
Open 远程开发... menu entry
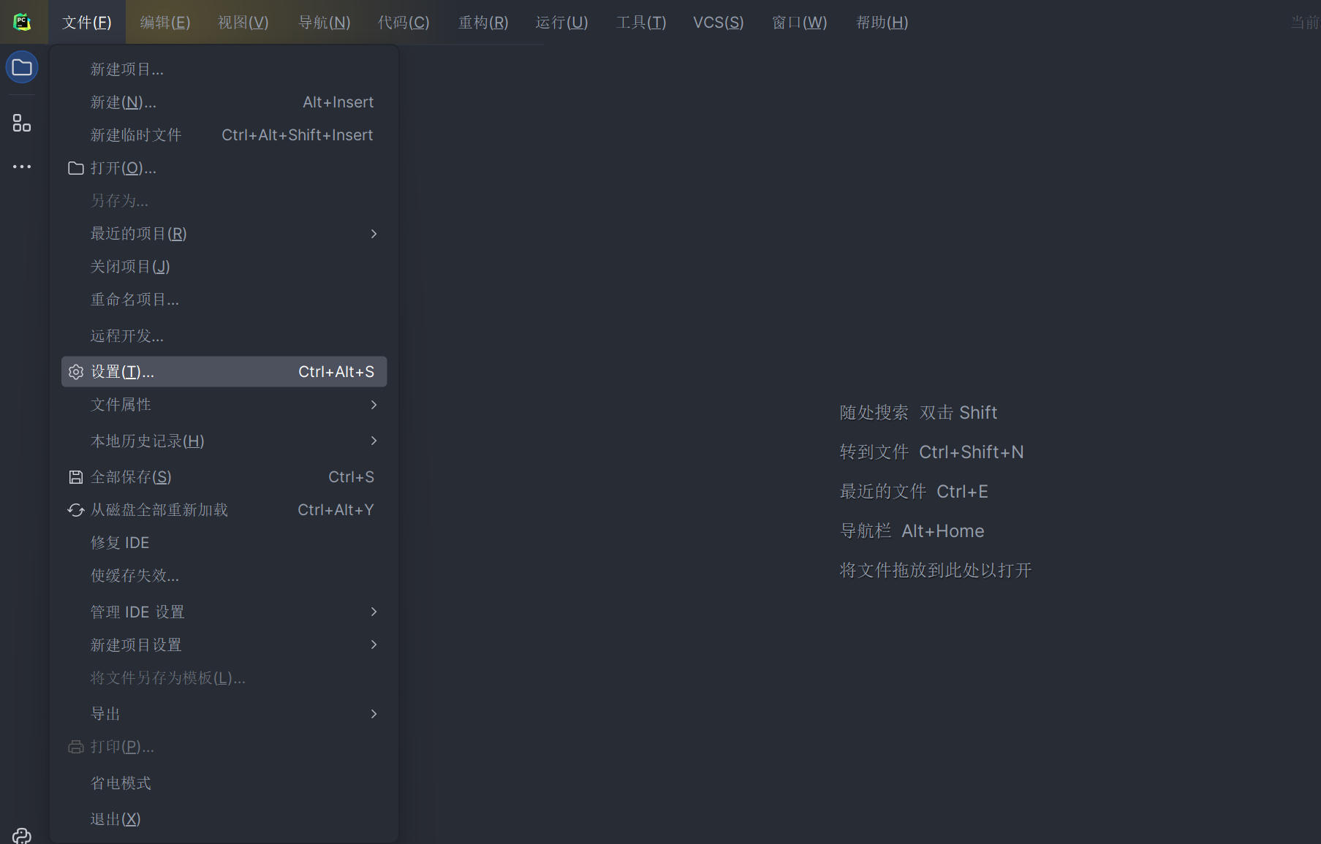pyautogui.click(x=224, y=336)
